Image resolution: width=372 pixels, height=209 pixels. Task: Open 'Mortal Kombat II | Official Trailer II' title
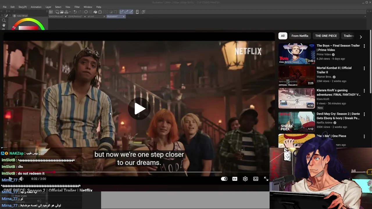[x=334, y=70]
